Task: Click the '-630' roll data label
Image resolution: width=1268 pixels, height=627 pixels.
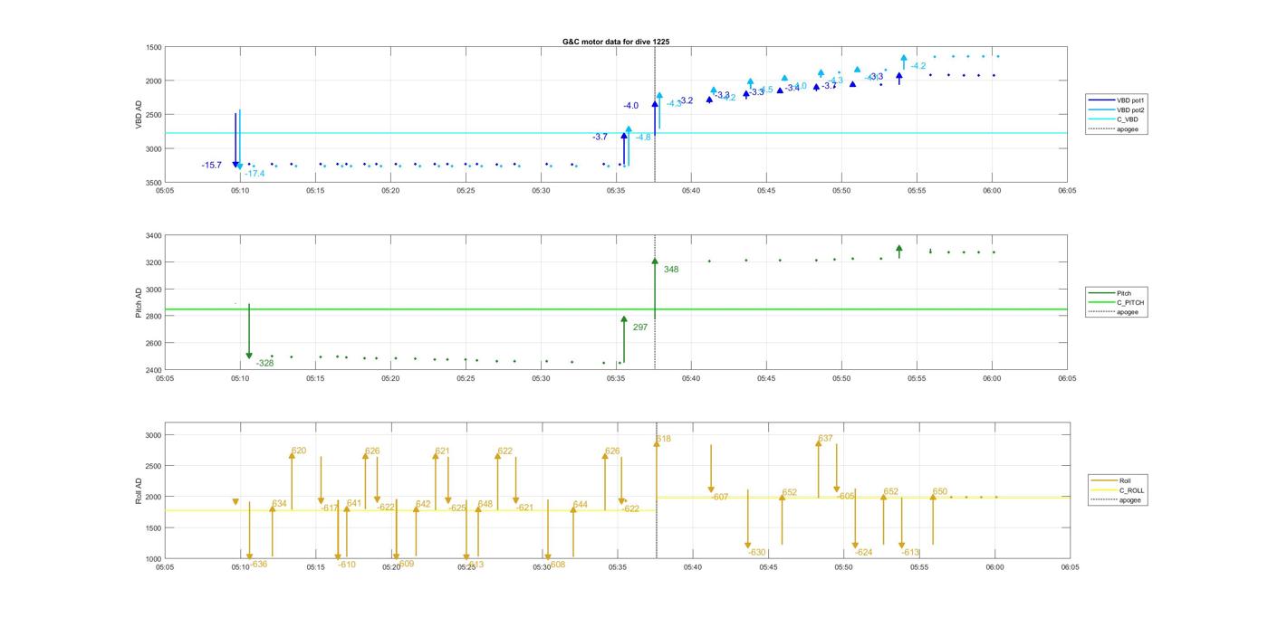Action: coord(757,553)
